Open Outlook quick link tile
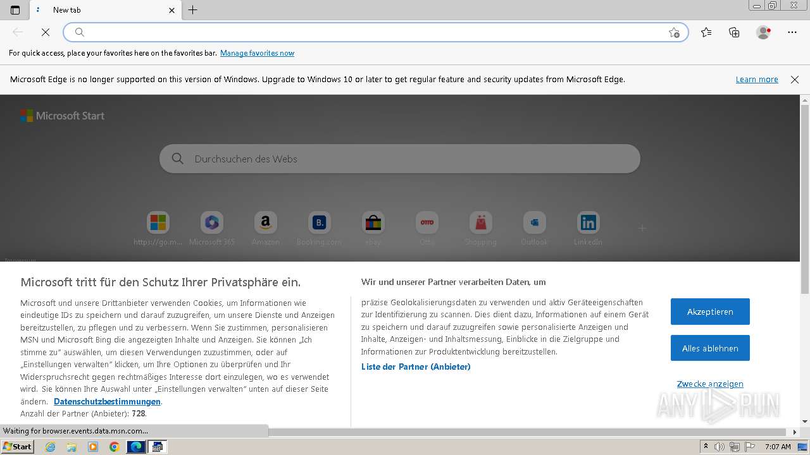The image size is (810, 455). pyautogui.click(x=534, y=229)
